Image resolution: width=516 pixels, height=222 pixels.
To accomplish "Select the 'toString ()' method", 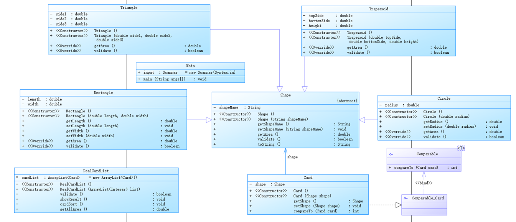I will pos(282,145).
